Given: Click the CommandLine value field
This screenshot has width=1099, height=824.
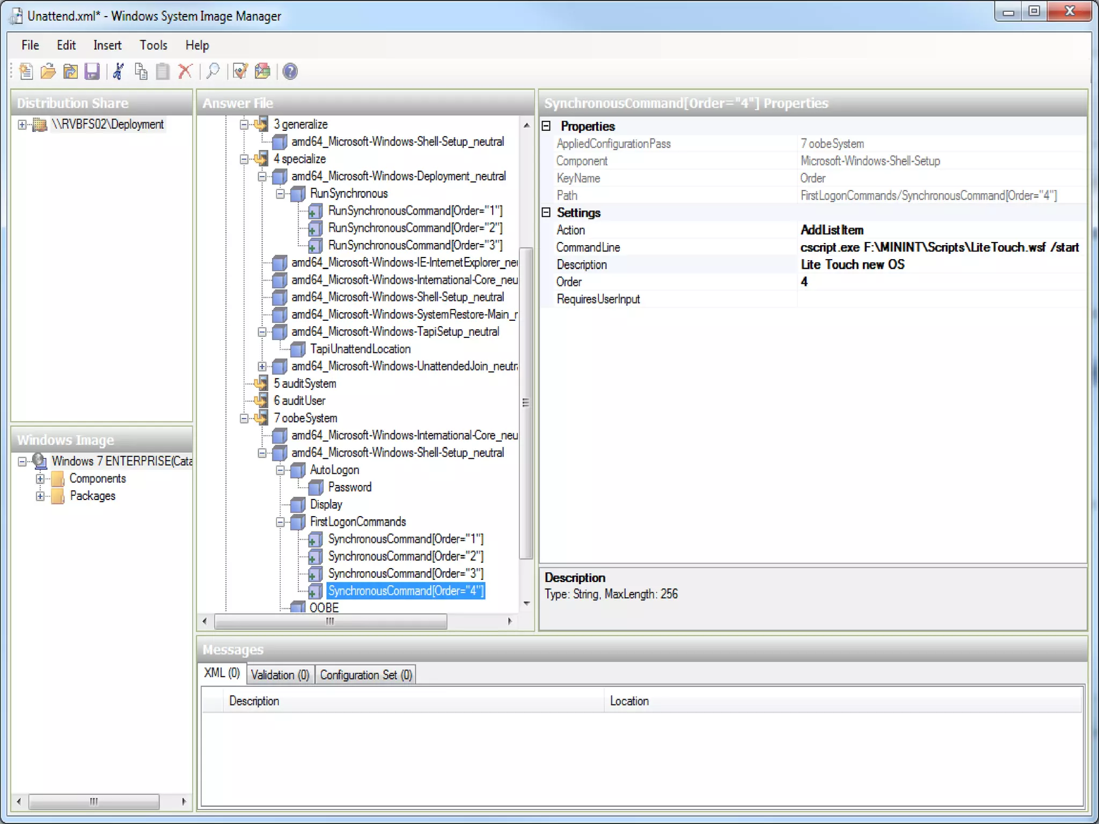Looking at the screenshot, I should click(x=942, y=247).
